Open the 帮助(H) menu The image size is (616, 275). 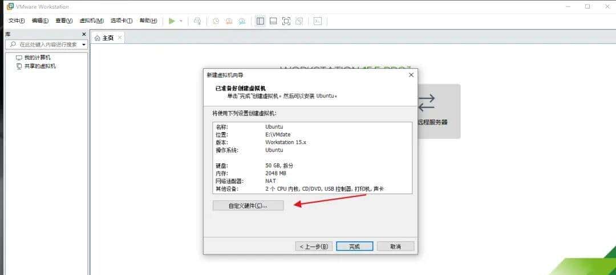pos(148,21)
